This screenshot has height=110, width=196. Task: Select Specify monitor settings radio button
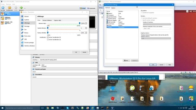coord(142,20)
